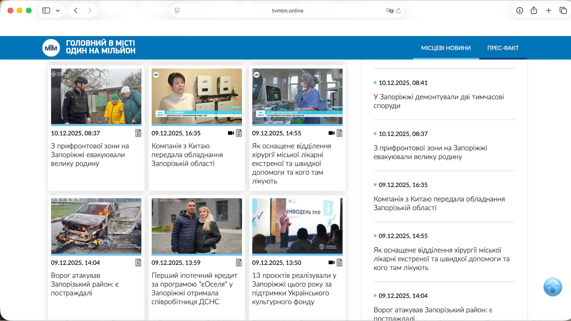Go back using the back arrow

click(76, 10)
